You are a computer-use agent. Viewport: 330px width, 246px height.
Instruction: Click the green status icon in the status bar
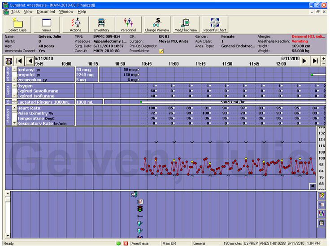click(118, 243)
